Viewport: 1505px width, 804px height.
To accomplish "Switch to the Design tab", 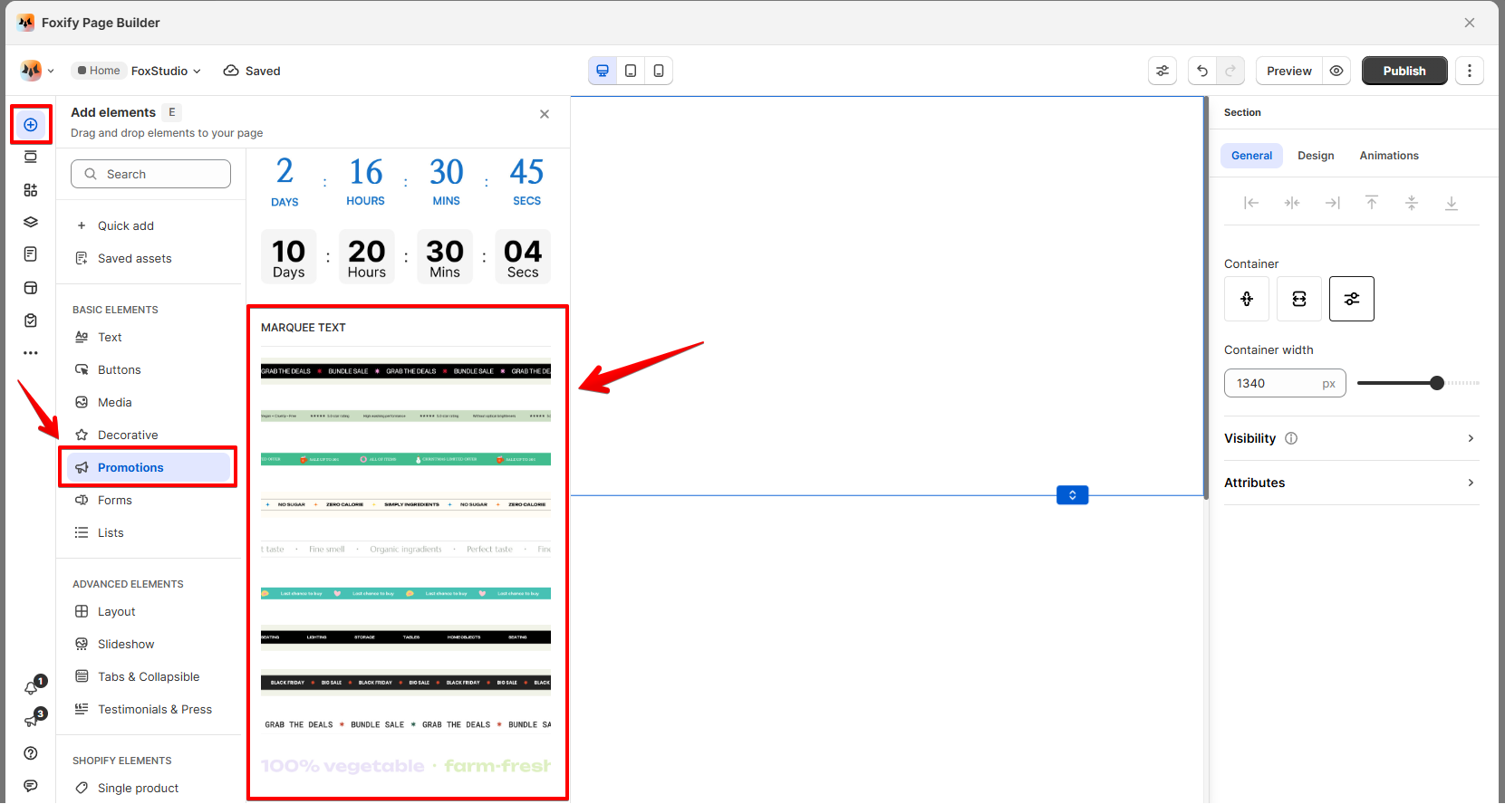I will pos(1316,156).
